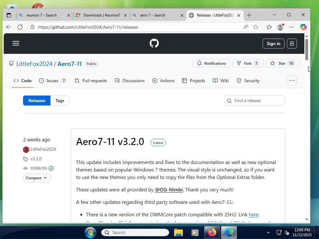Close the 'Downloads | Reunion7' tab
319x239 pixels.
(125, 16)
